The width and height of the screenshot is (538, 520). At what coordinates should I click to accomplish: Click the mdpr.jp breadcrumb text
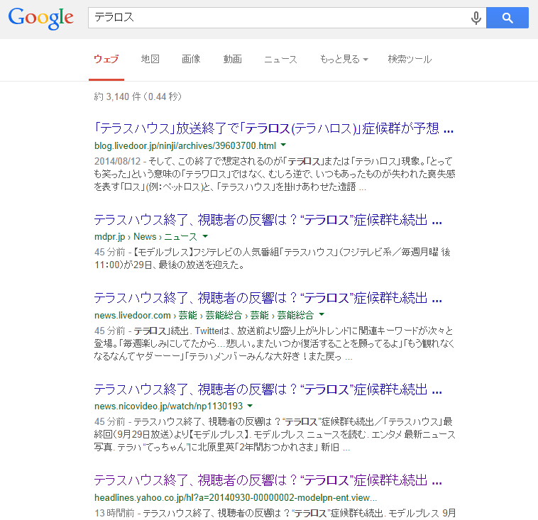tap(146, 237)
